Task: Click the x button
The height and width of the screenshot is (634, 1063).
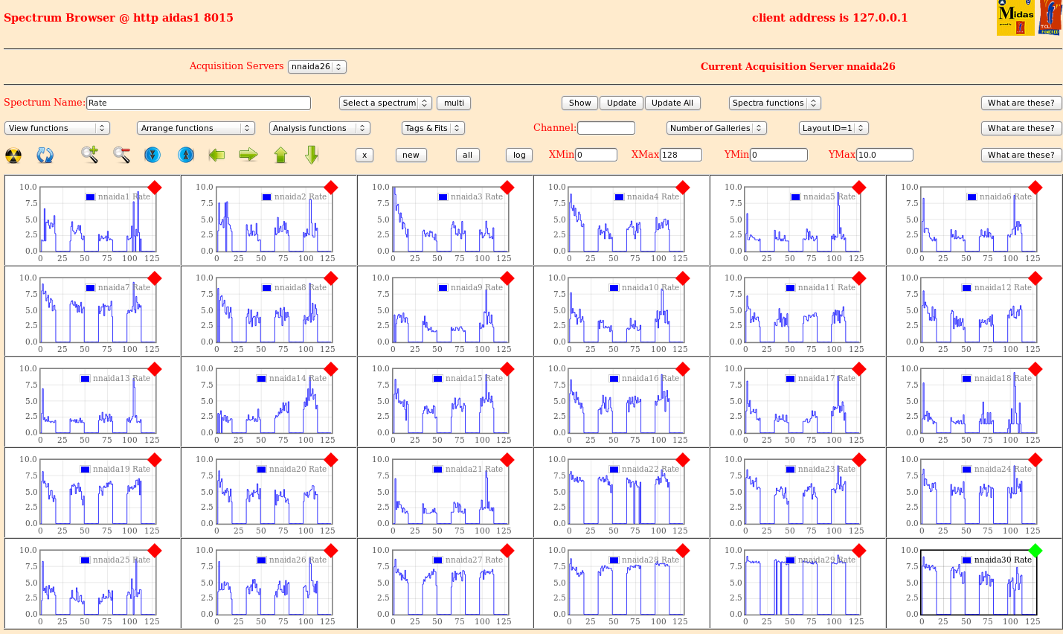Action: tap(364, 156)
